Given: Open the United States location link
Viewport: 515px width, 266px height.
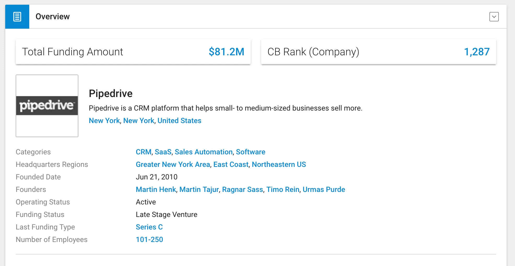Looking at the screenshot, I should (x=179, y=121).
